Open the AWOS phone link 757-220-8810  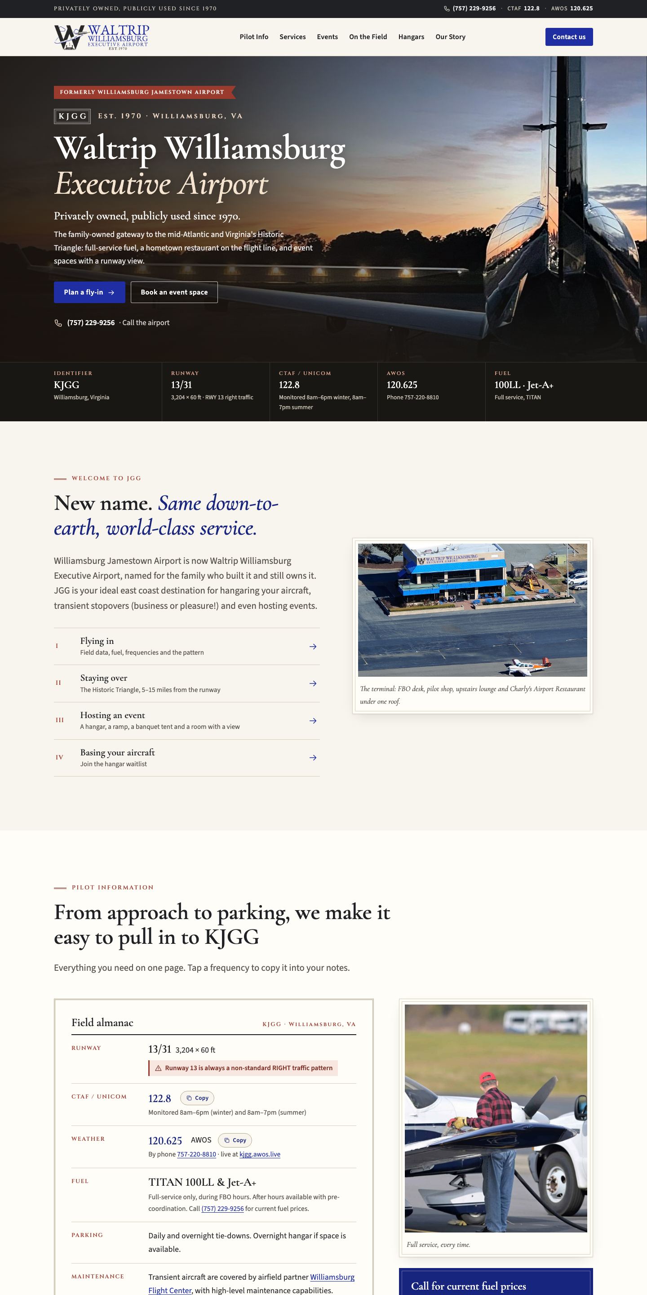tap(196, 1154)
